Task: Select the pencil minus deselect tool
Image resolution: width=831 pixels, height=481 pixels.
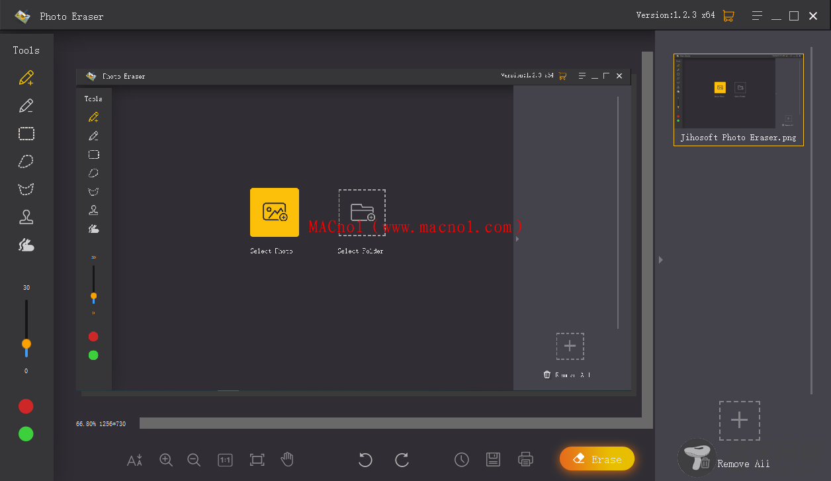Action: [x=26, y=106]
